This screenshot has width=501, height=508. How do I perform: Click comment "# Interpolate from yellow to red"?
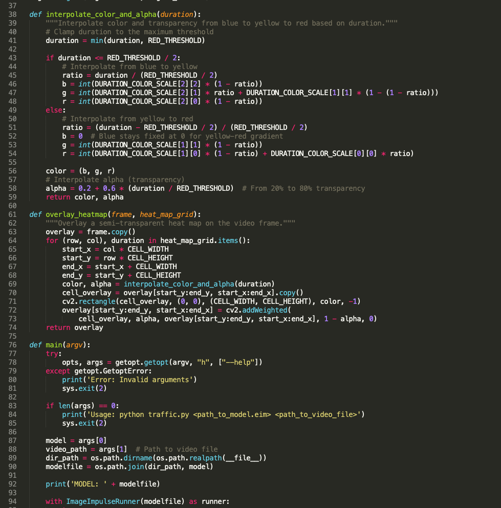tap(127, 119)
